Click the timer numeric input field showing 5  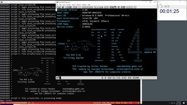coord(159,6)
